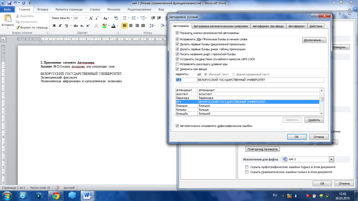Image resolution: width=358 pixels, height=201 pixels.
Task: Click the Повторная проверка button
Action: [x=262, y=149]
